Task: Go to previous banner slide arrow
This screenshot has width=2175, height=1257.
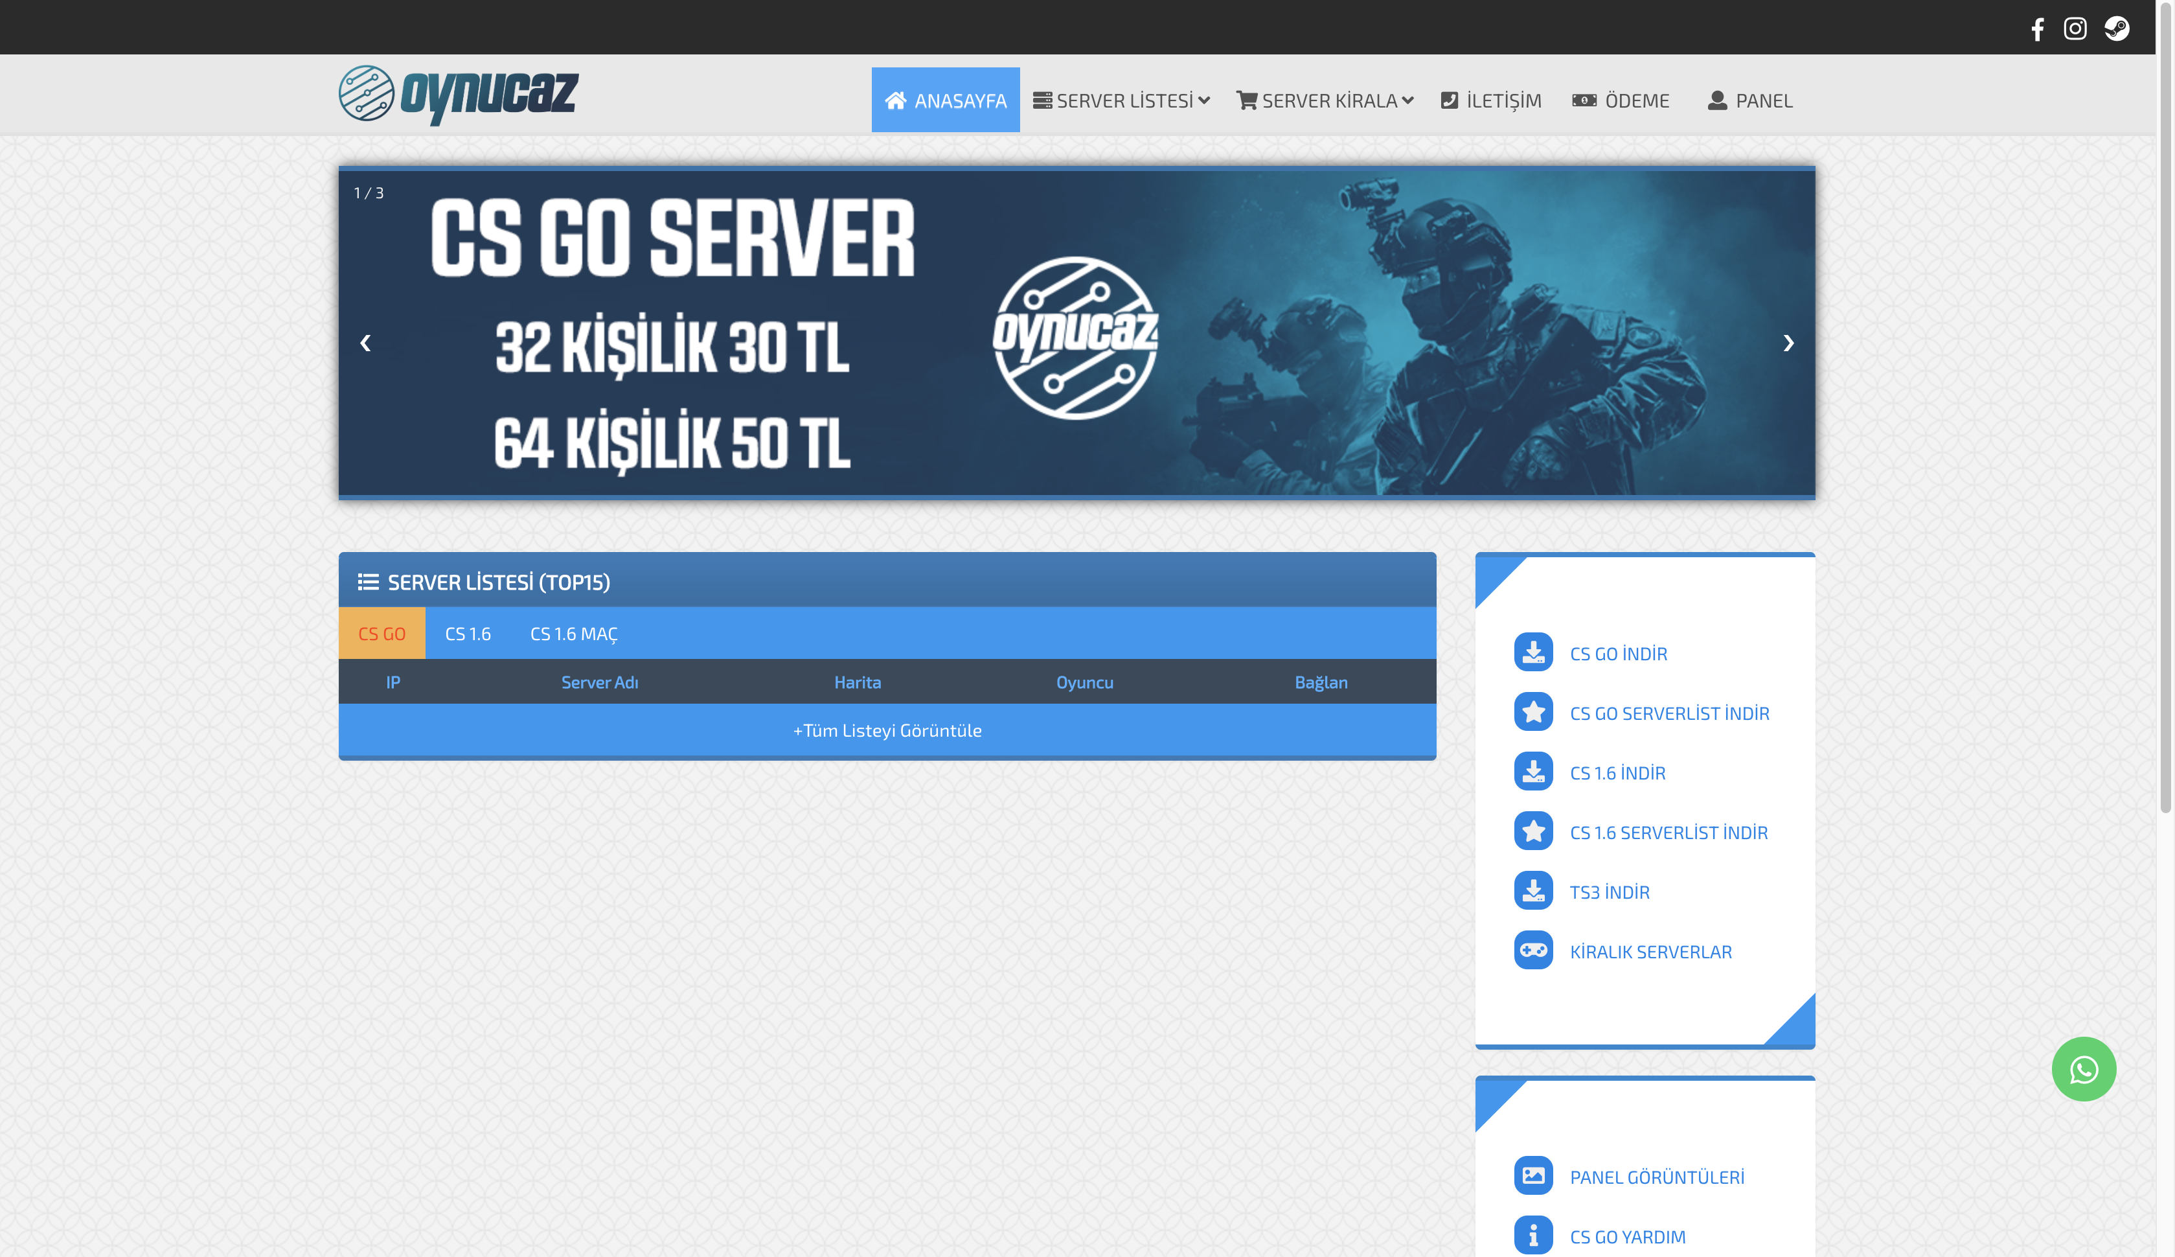Action: click(x=366, y=343)
